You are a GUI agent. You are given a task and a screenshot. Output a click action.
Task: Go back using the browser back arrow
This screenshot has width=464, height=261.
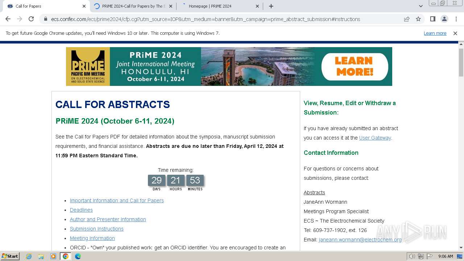tap(8, 19)
